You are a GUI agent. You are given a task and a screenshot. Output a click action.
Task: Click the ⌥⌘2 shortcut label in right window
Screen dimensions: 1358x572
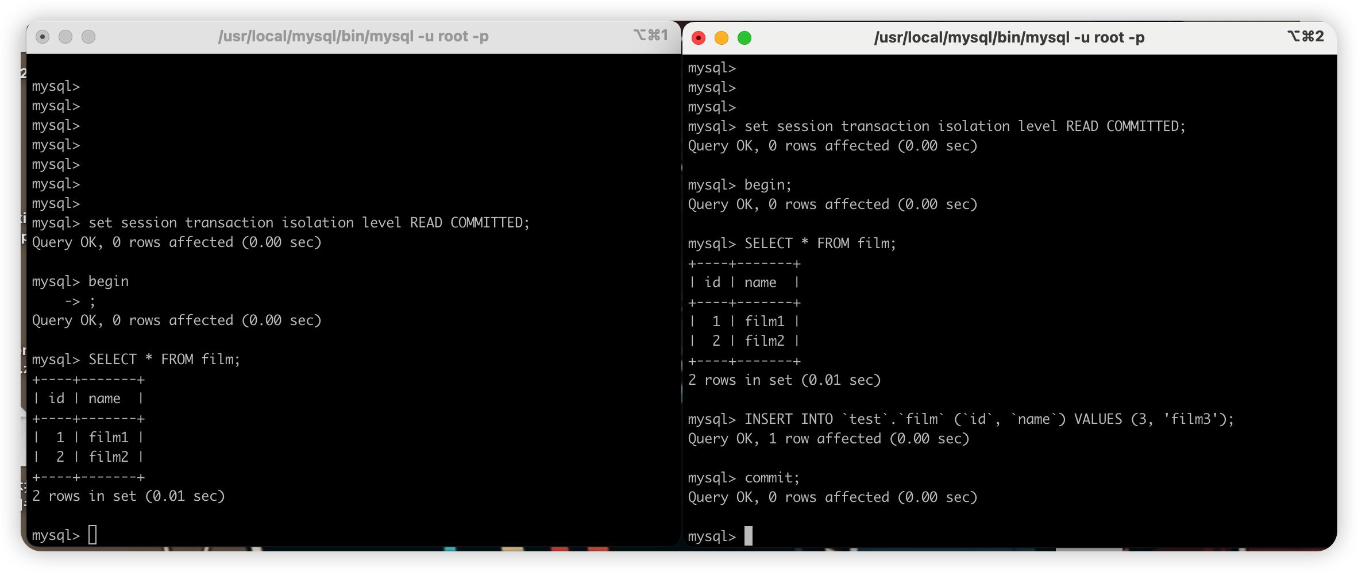coord(1306,37)
